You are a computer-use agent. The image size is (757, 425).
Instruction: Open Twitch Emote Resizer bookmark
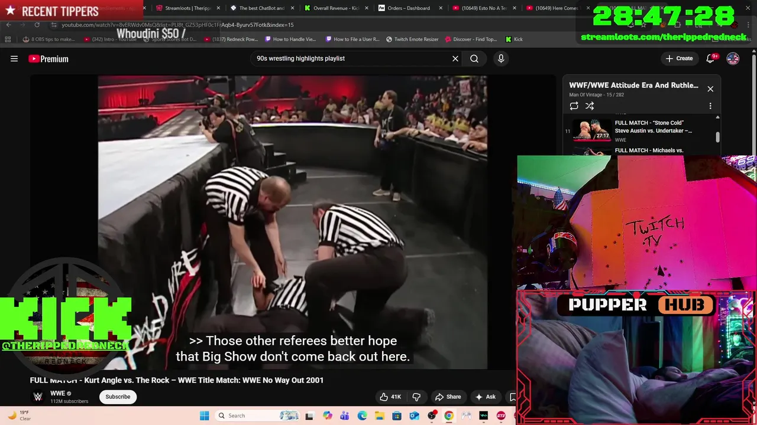tap(412, 40)
